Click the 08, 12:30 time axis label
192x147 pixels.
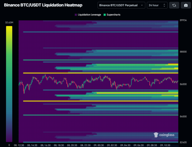[19, 145]
